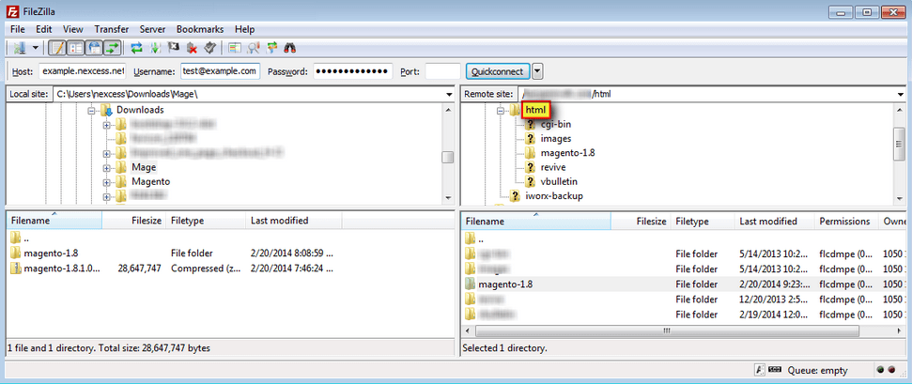Reconnect to the last server

point(210,48)
